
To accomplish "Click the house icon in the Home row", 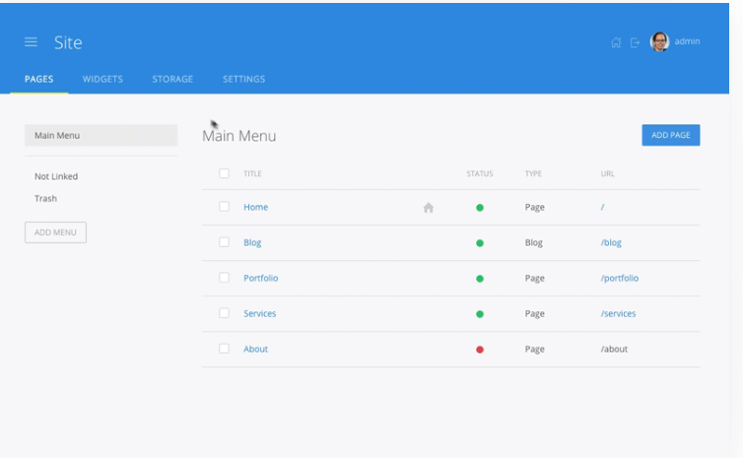I will pos(429,208).
